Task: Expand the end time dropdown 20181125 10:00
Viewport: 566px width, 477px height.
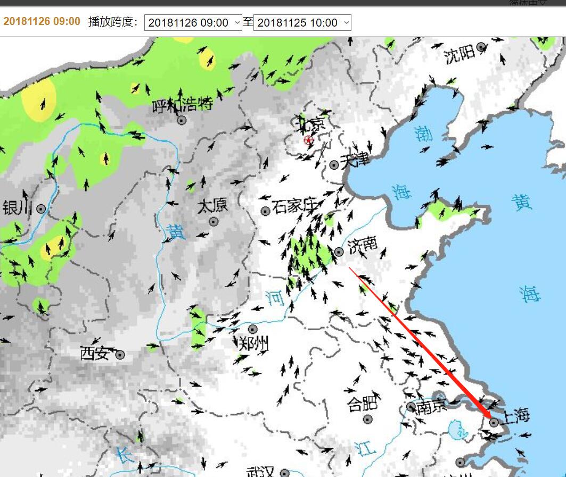Action: pyautogui.click(x=302, y=22)
